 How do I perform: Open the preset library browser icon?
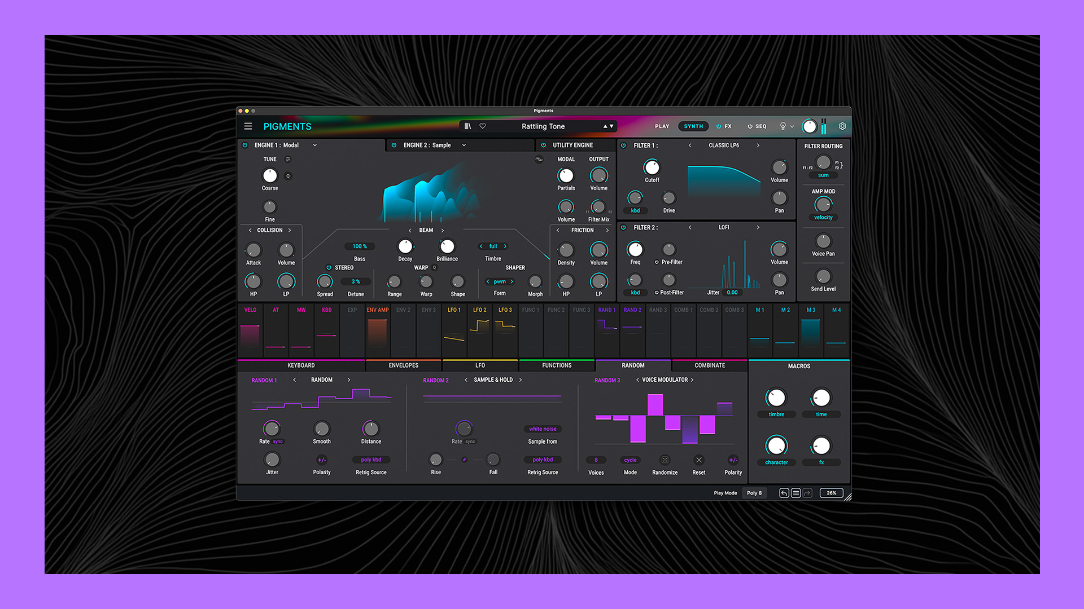467,126
